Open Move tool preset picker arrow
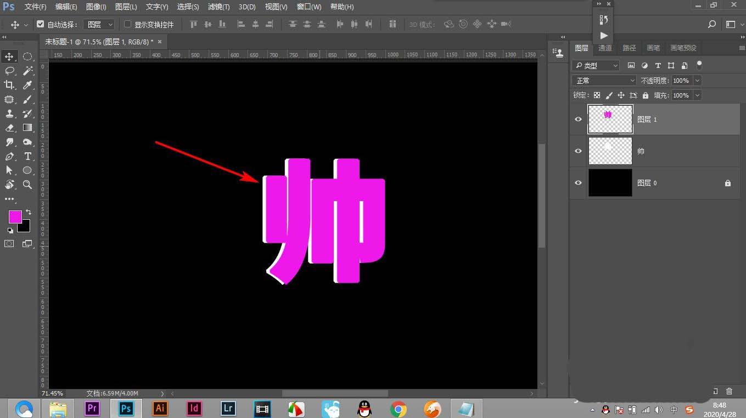Image resolution: width=746 pixels, height=418 pixels. point(25,25)
